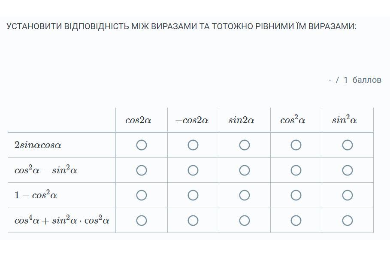Image resolution: width=390 pixels, height=257 pixels.
Task: Select cos2α for 1 − cos²α row
Action: coord(142,195)
